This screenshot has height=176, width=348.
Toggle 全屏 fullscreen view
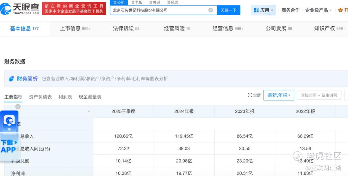254,95
